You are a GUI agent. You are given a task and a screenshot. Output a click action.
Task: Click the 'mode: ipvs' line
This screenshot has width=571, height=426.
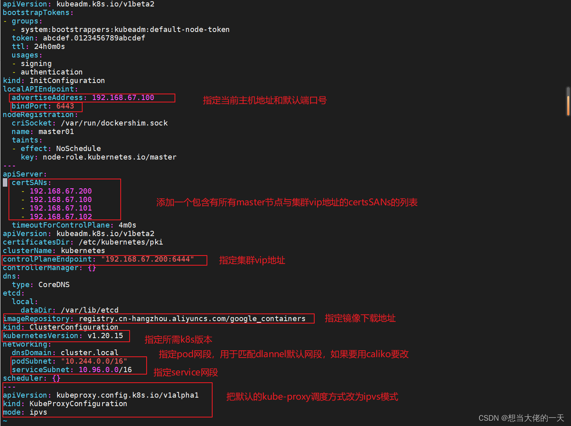(25, 412)
